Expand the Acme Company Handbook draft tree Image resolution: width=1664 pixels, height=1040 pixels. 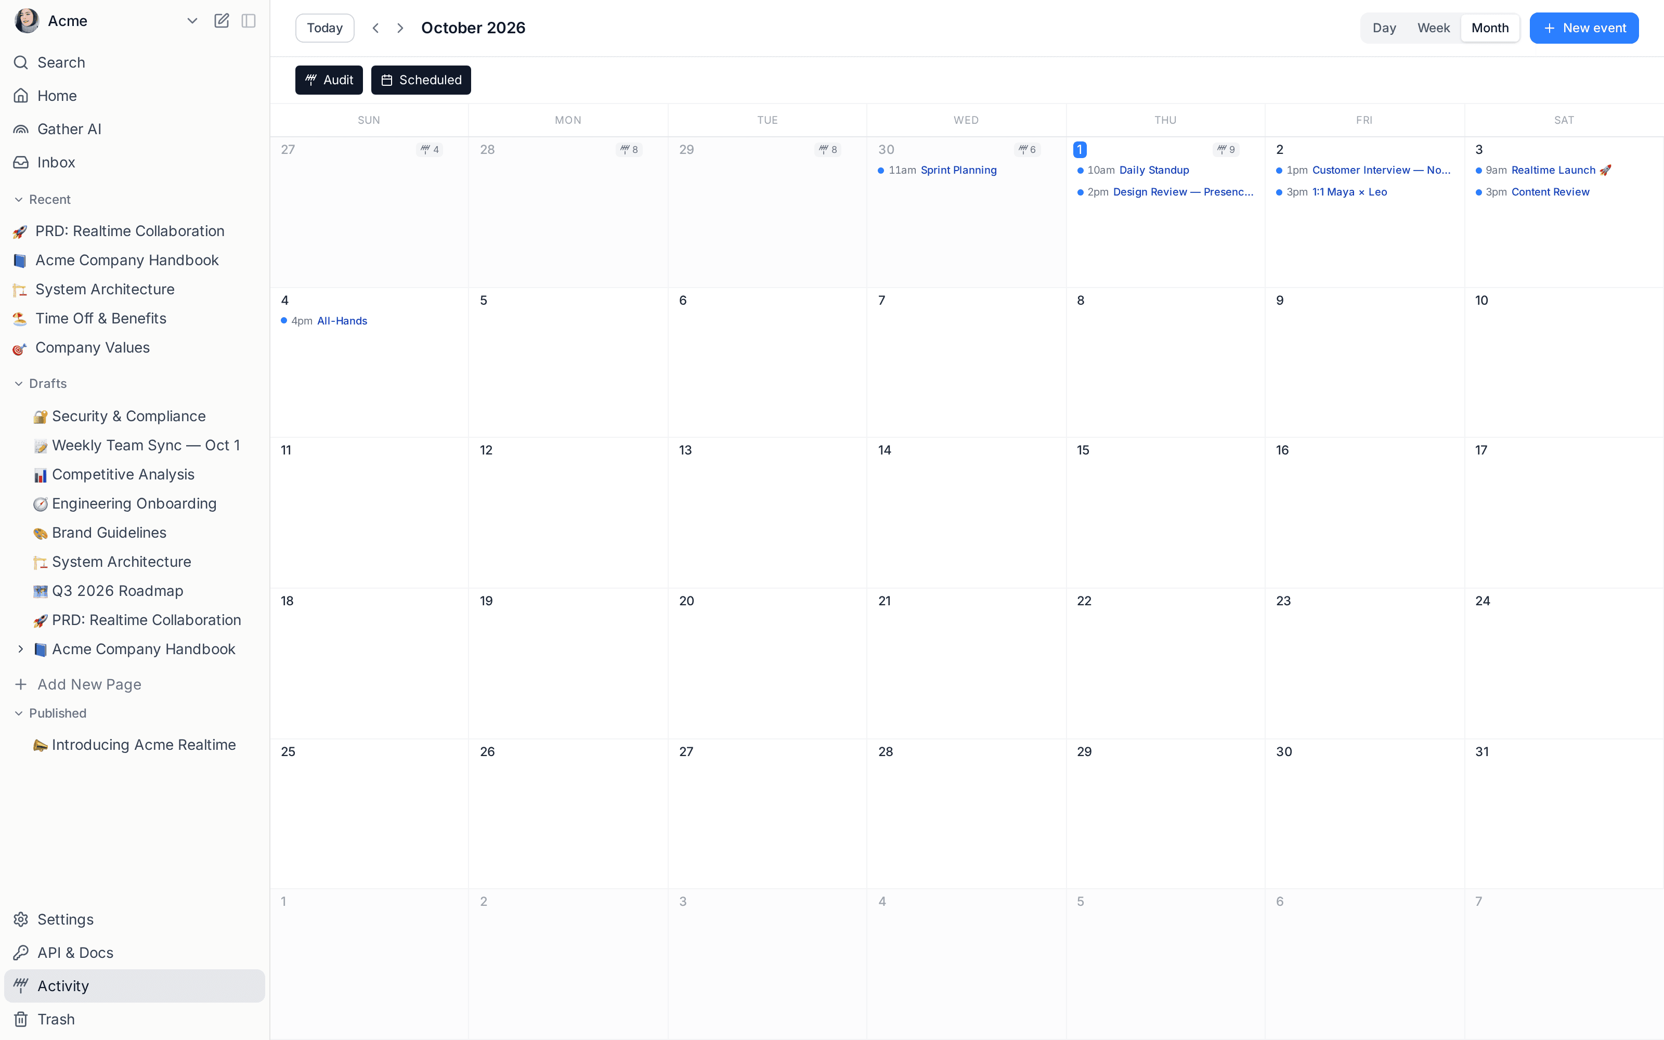[21, 649]
